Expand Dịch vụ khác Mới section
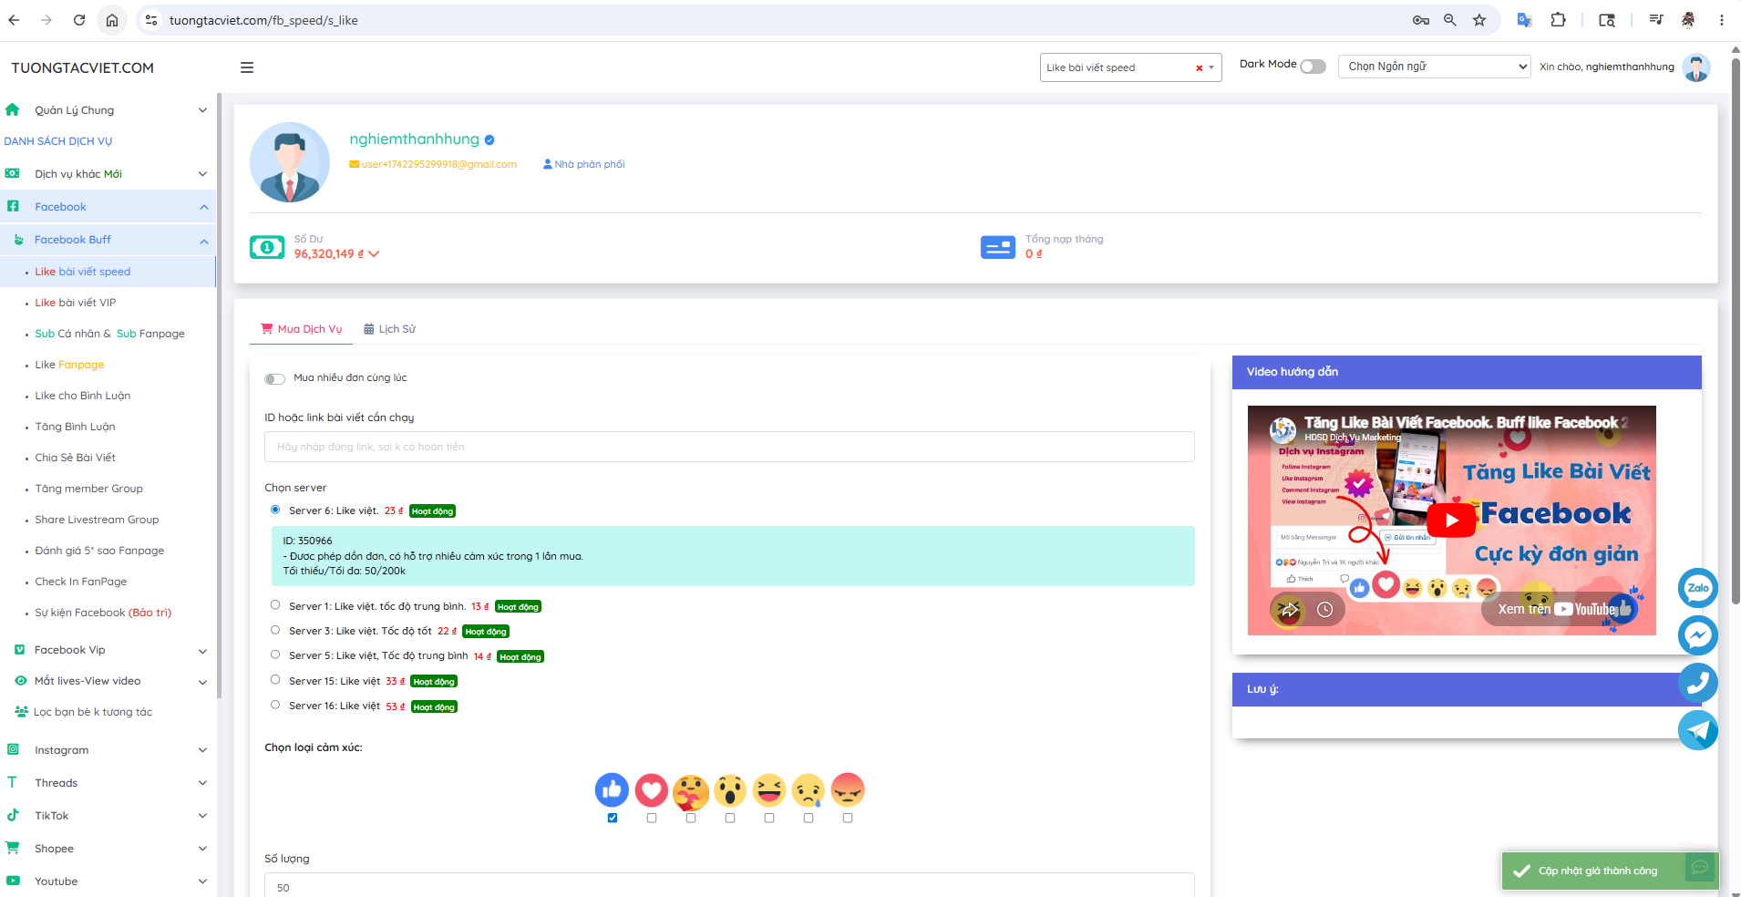Screen dimensions: 1741x897 point(108,174)
